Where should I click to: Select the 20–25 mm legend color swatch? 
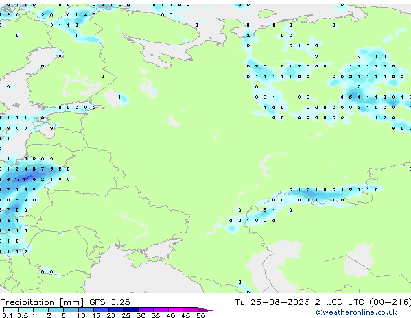click(x=115, y=310)
